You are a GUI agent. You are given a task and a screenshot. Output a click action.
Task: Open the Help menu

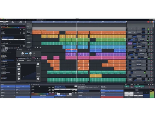[x=8, y=97]
